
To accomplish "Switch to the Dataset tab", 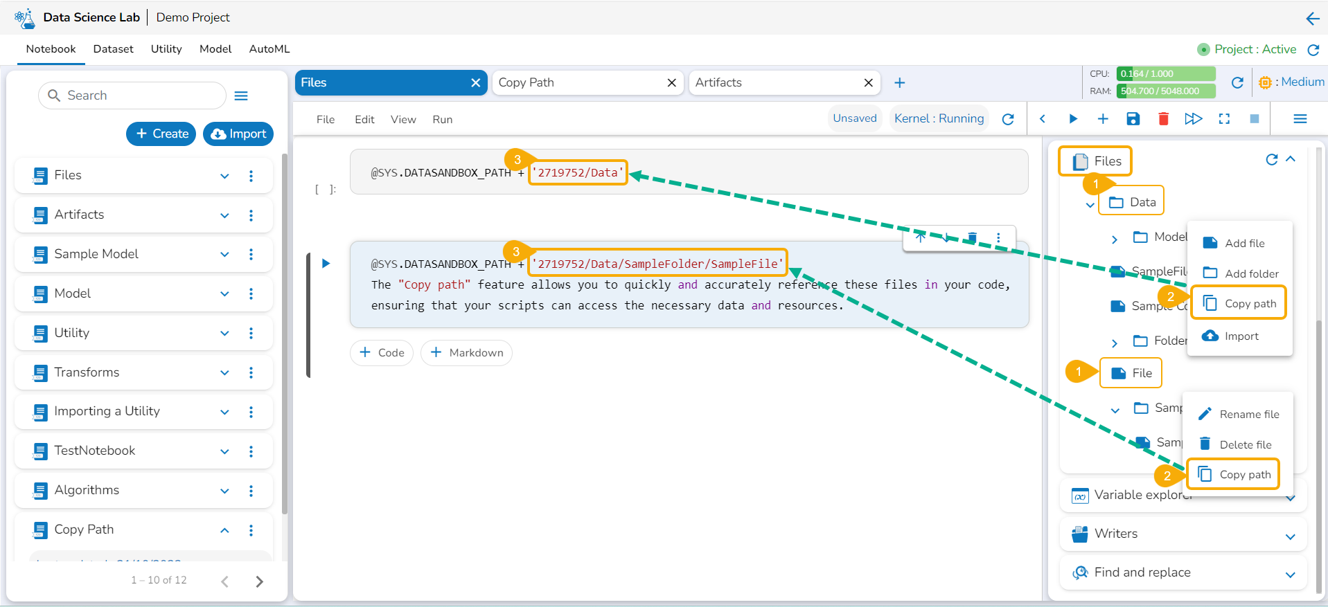I will pyautogui.click(x=113, y=49).
